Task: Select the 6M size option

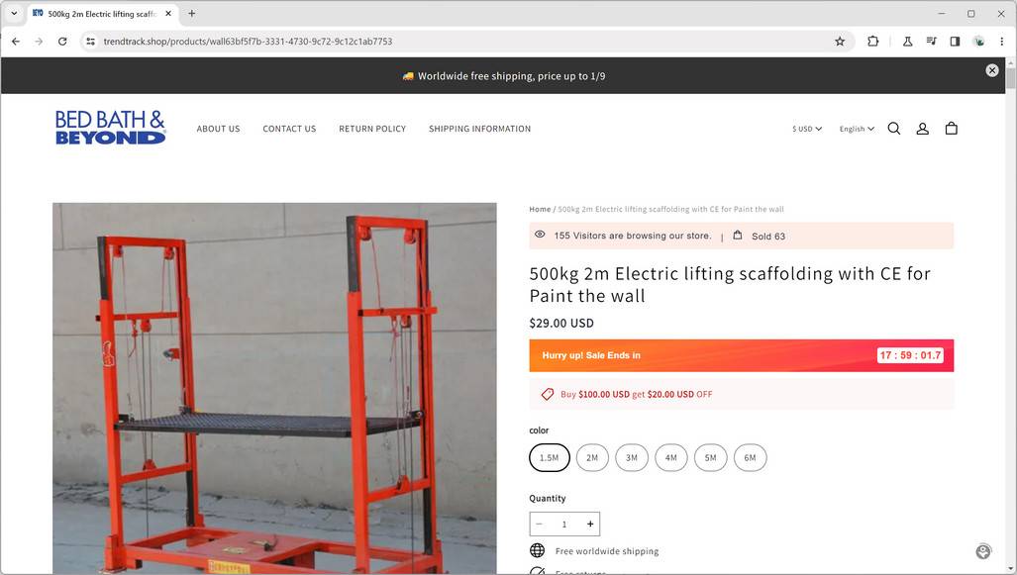Action: coord(750,457)
